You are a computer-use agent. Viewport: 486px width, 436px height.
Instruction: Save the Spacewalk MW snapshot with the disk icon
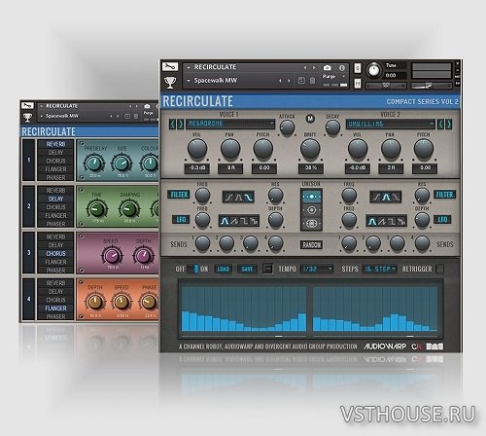point(301,81)
